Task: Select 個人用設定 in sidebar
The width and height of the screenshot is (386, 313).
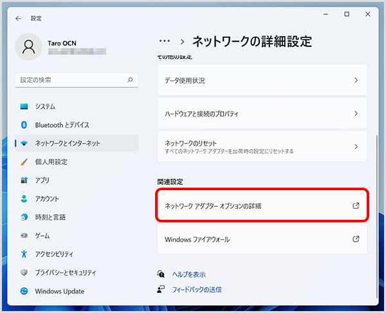Action: pyautogui.click(x=51, y=162)
